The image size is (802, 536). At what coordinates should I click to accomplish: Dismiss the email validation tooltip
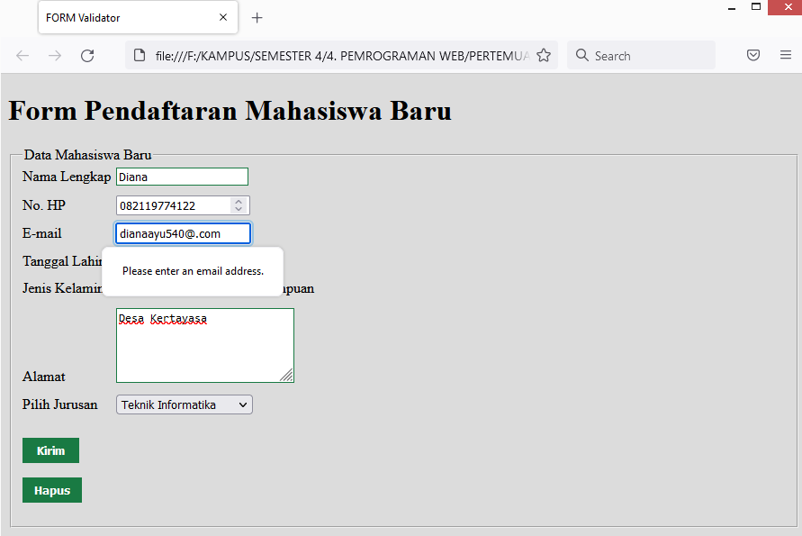(x=192, y=270)
